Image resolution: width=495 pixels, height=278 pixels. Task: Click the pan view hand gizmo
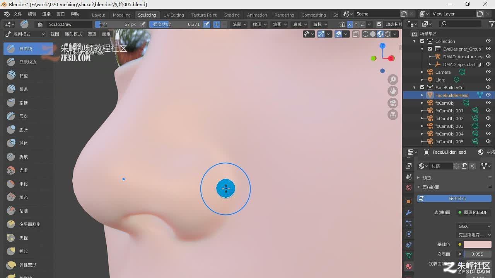pos(393,91)
